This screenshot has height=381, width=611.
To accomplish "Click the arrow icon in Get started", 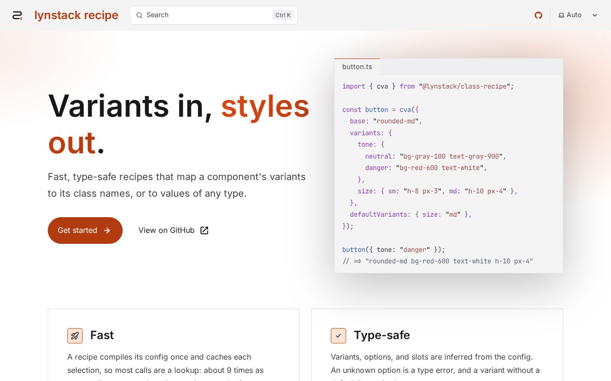I will 107,231.
